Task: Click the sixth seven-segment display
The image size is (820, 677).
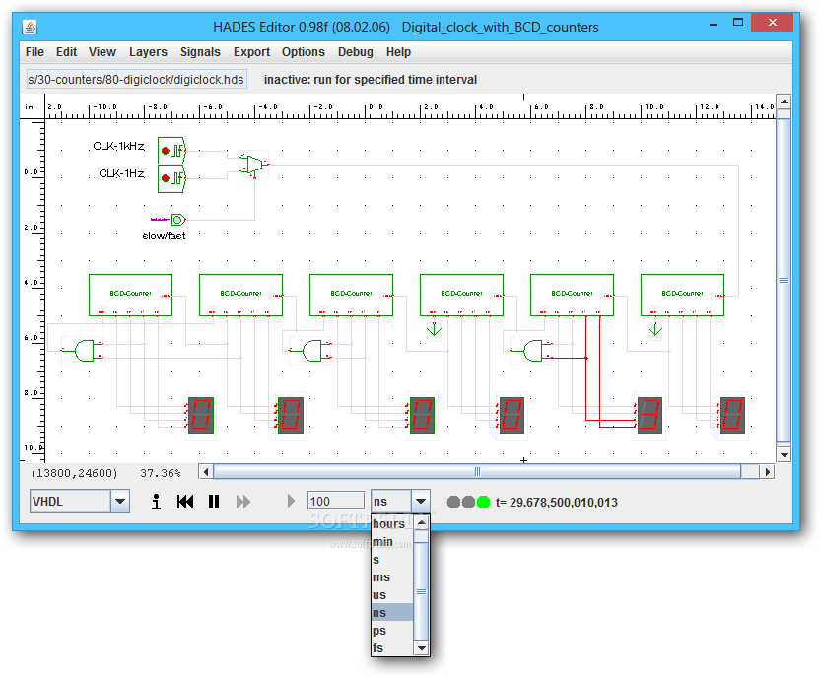Action: click(732, 416)
